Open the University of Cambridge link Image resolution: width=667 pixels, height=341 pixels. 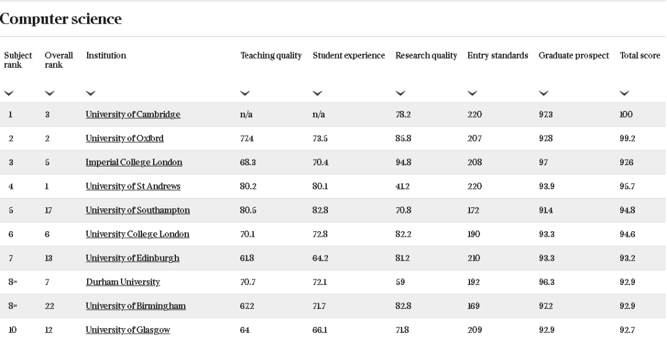click(x=133, y=115)
